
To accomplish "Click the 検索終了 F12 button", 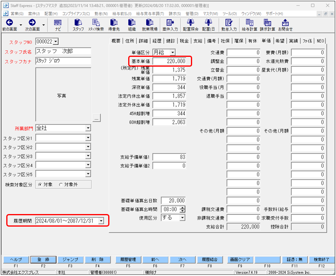I will click(321, 260).
